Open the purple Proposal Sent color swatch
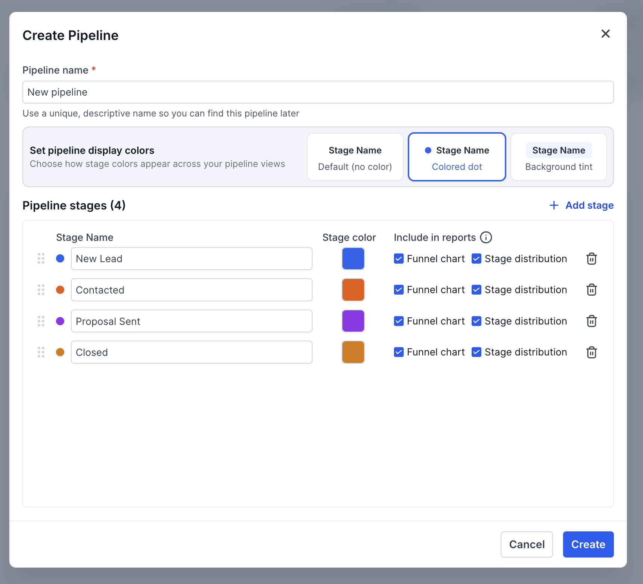 [353, 321]
